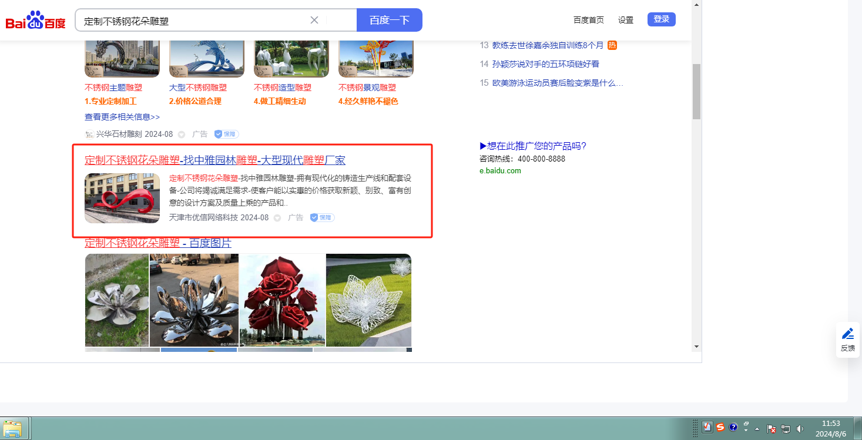The image size is (862, 440).
Task: Click the Baidu logo
Action: click(35, 21)
